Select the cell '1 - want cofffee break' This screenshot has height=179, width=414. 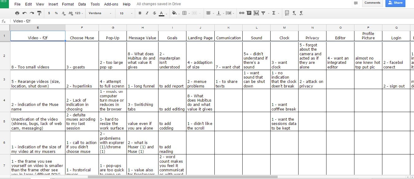[x=284, y=100]
